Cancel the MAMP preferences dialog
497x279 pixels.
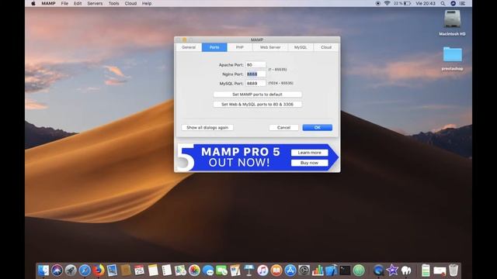click(x=283, y=127)
